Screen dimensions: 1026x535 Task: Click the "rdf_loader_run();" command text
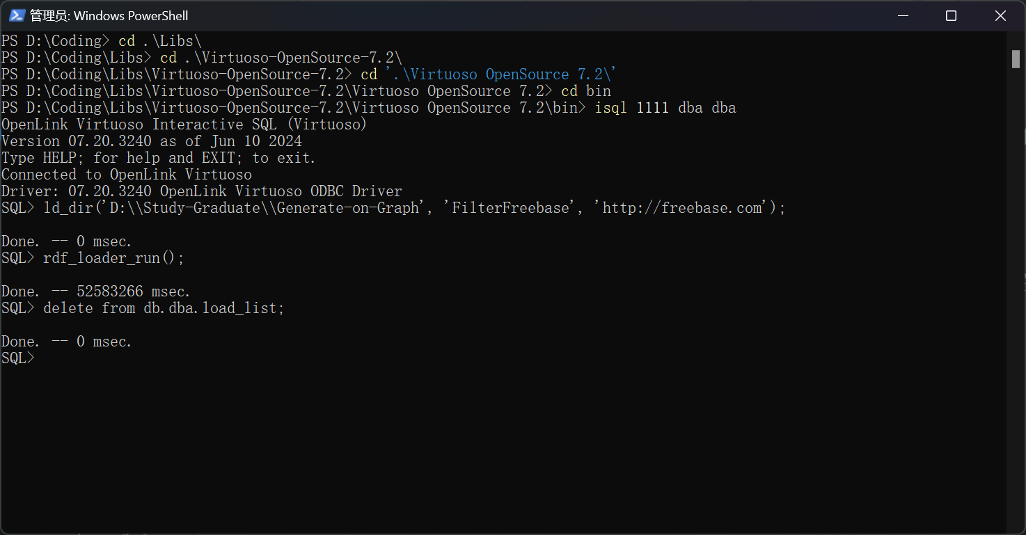click(x=114, y=258)
